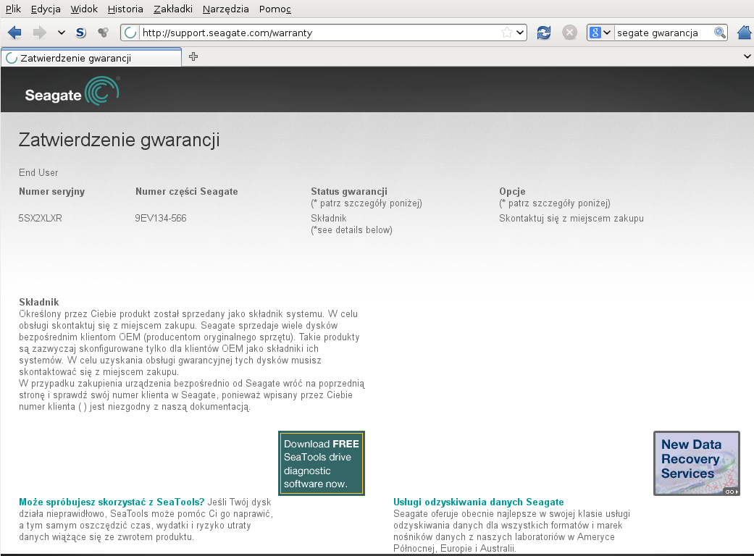The width and height of the screenshot is (754, 556).
Task: Click the home page icon
Action: tap(745, 33)
